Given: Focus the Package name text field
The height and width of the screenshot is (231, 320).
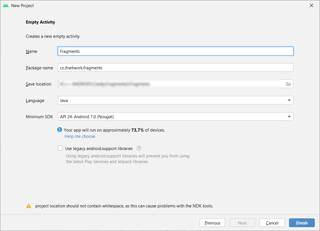Looking at the screenshot, I should (175, 68).
